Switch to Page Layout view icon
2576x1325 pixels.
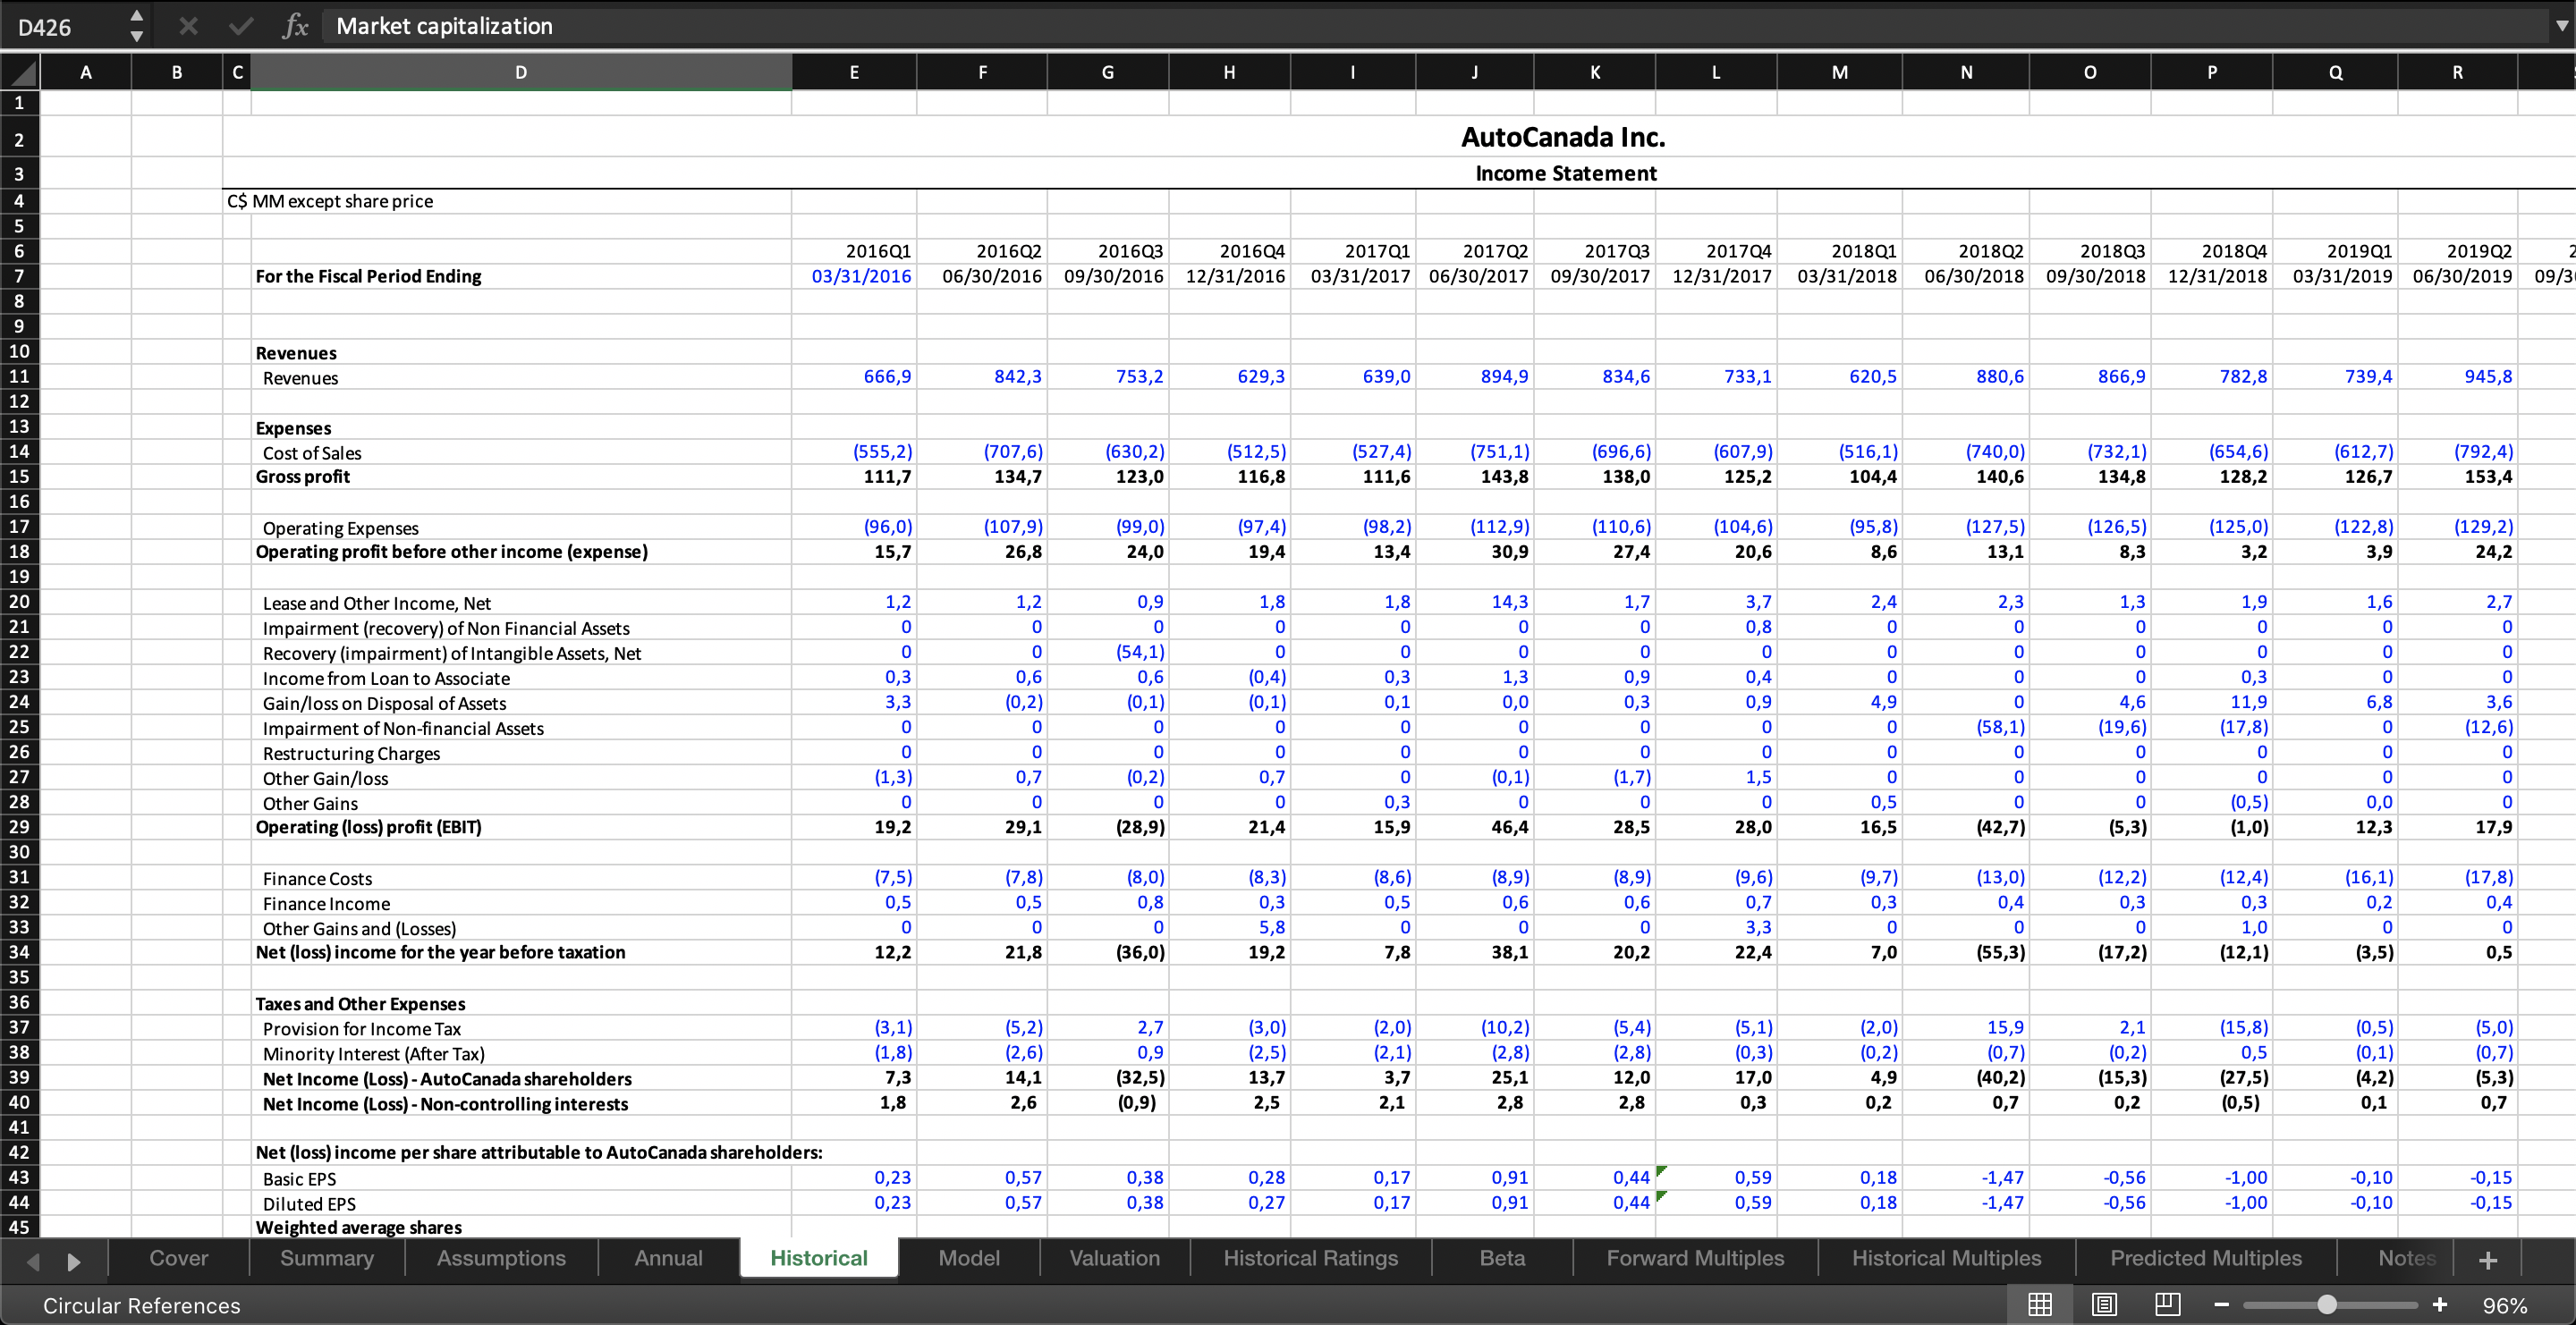pos(2104,1304)
